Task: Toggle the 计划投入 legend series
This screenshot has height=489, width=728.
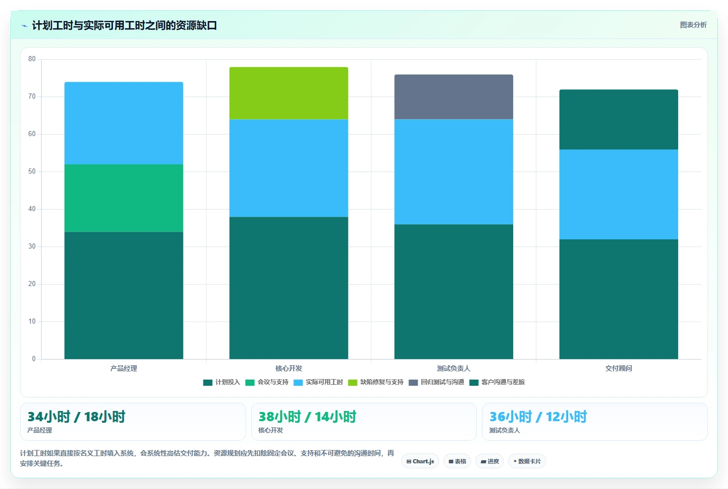Action: 221,382
